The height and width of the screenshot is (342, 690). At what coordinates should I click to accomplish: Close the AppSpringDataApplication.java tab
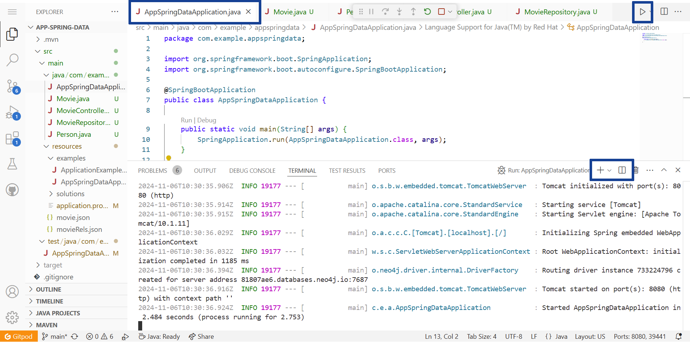248,12
